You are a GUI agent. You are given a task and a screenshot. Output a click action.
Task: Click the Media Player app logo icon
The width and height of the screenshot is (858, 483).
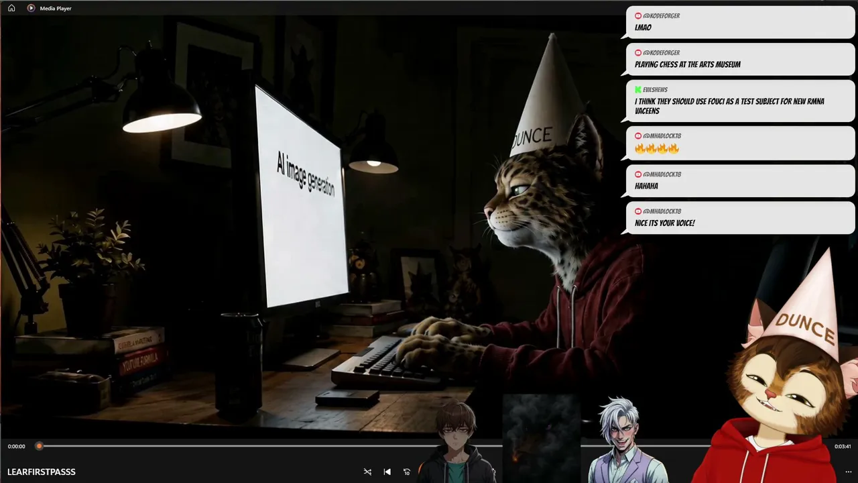[x=31, y=8]
